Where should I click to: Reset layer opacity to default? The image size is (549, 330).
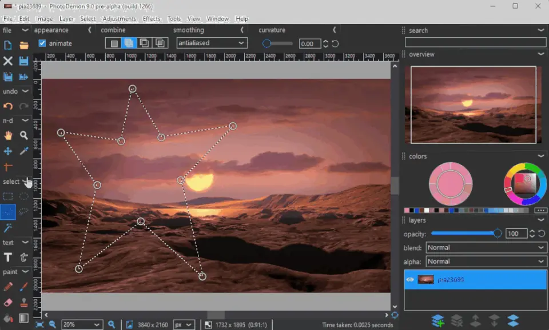pos(542,234)
